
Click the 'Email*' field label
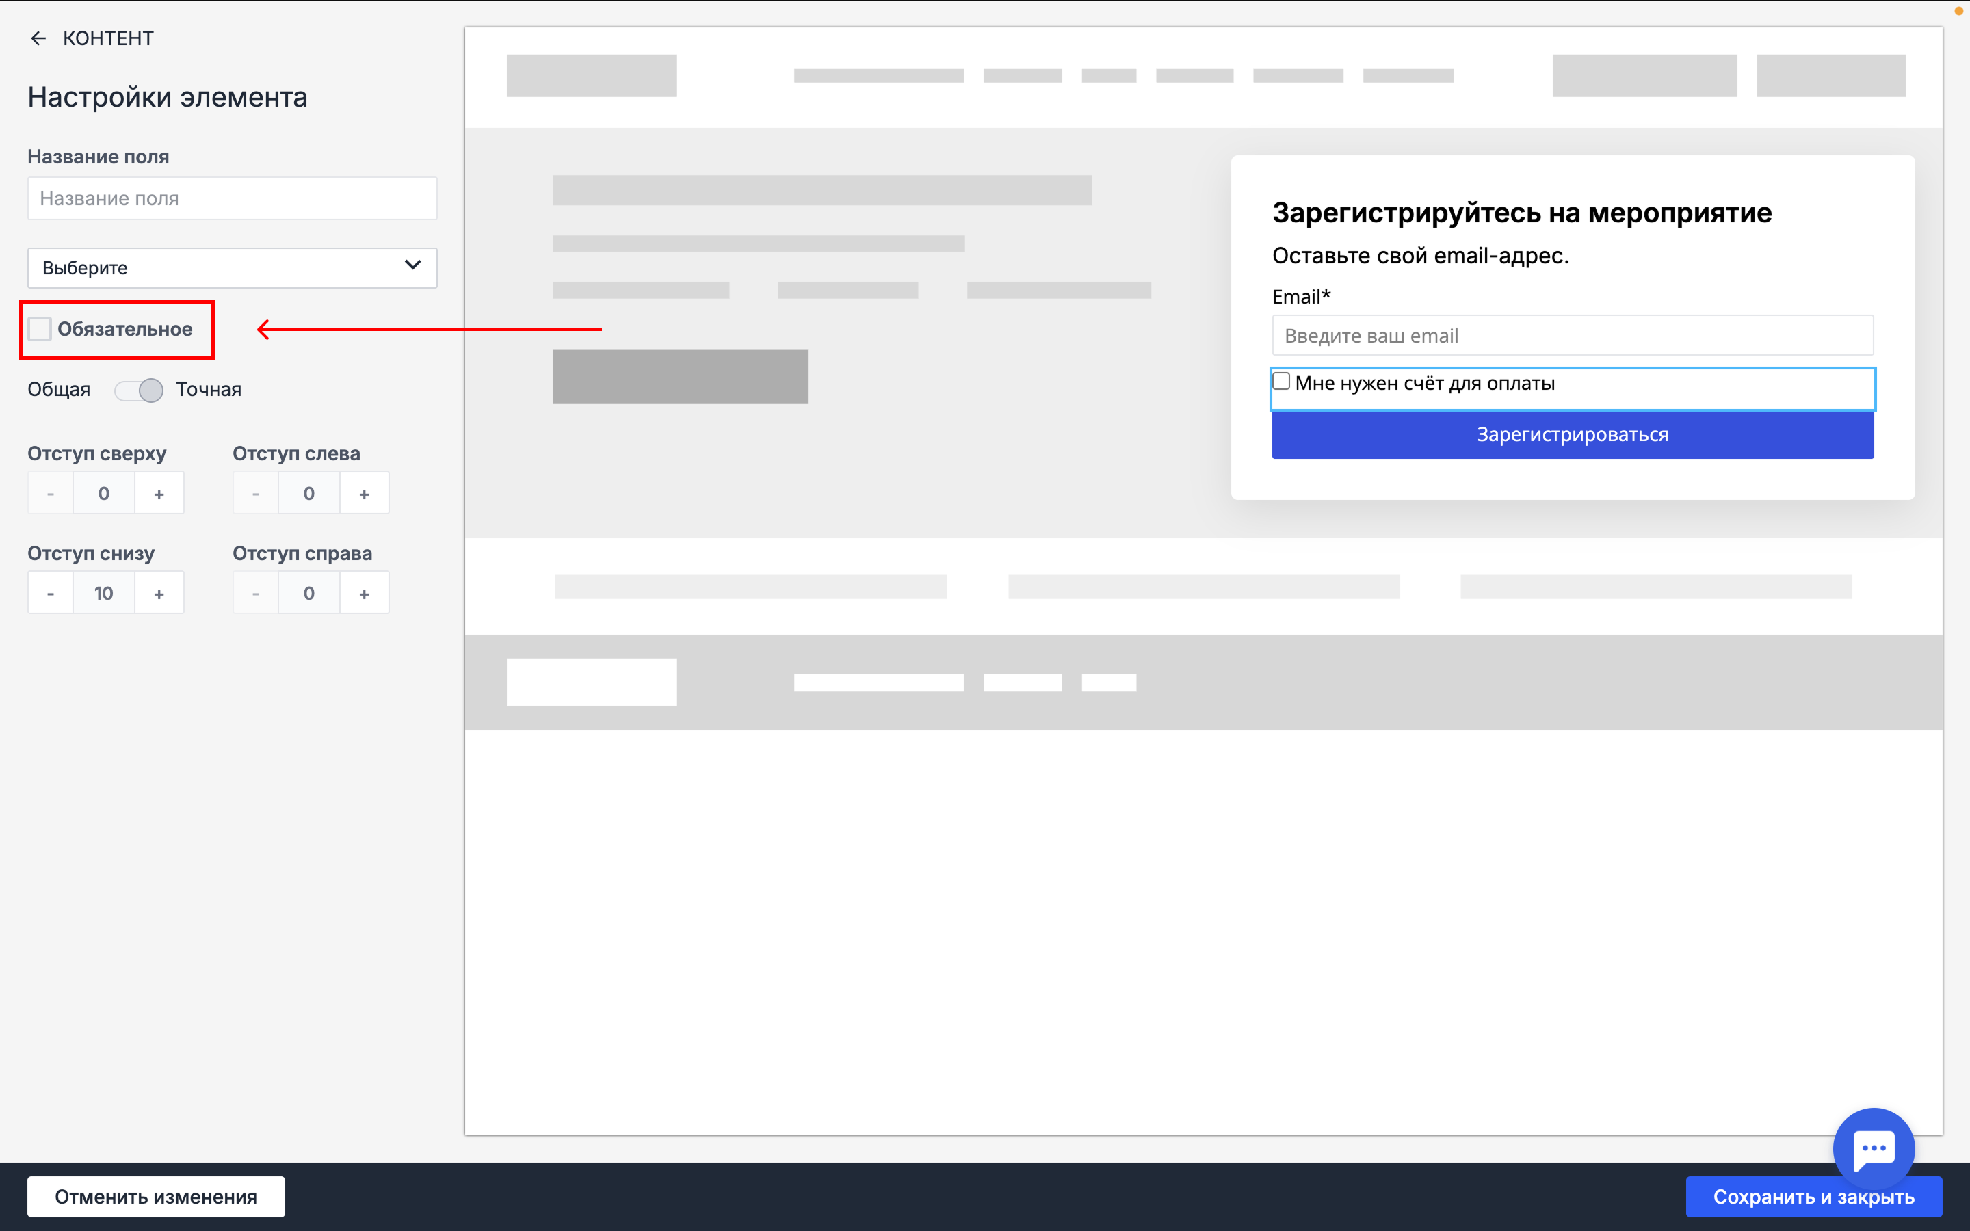pyautogui.click(x=1302, y=296)
